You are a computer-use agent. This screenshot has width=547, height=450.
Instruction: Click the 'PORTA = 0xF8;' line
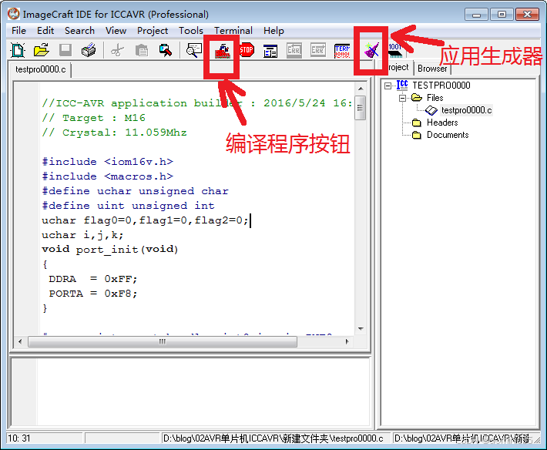(93, 294)
